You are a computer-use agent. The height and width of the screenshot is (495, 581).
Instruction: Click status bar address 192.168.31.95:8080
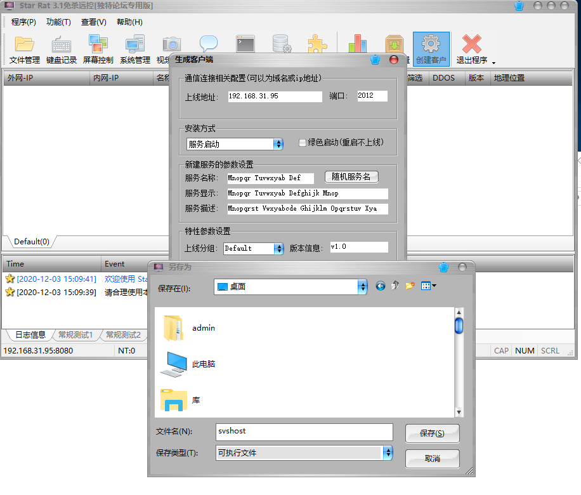point(38,351)
